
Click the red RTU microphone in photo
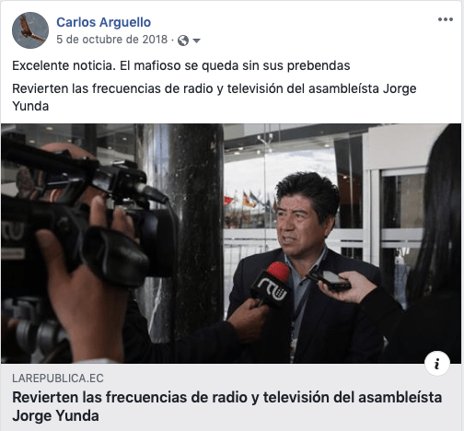click(272, 284)
